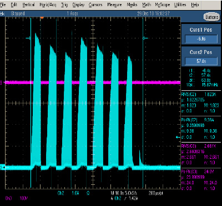Click the right cursor arrow handle
Viewport: 222px width, 206px height.
pos(145,38)
